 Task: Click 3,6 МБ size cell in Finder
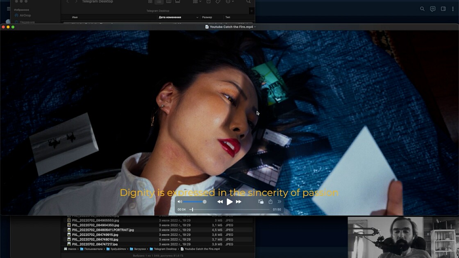click(217, 235)
